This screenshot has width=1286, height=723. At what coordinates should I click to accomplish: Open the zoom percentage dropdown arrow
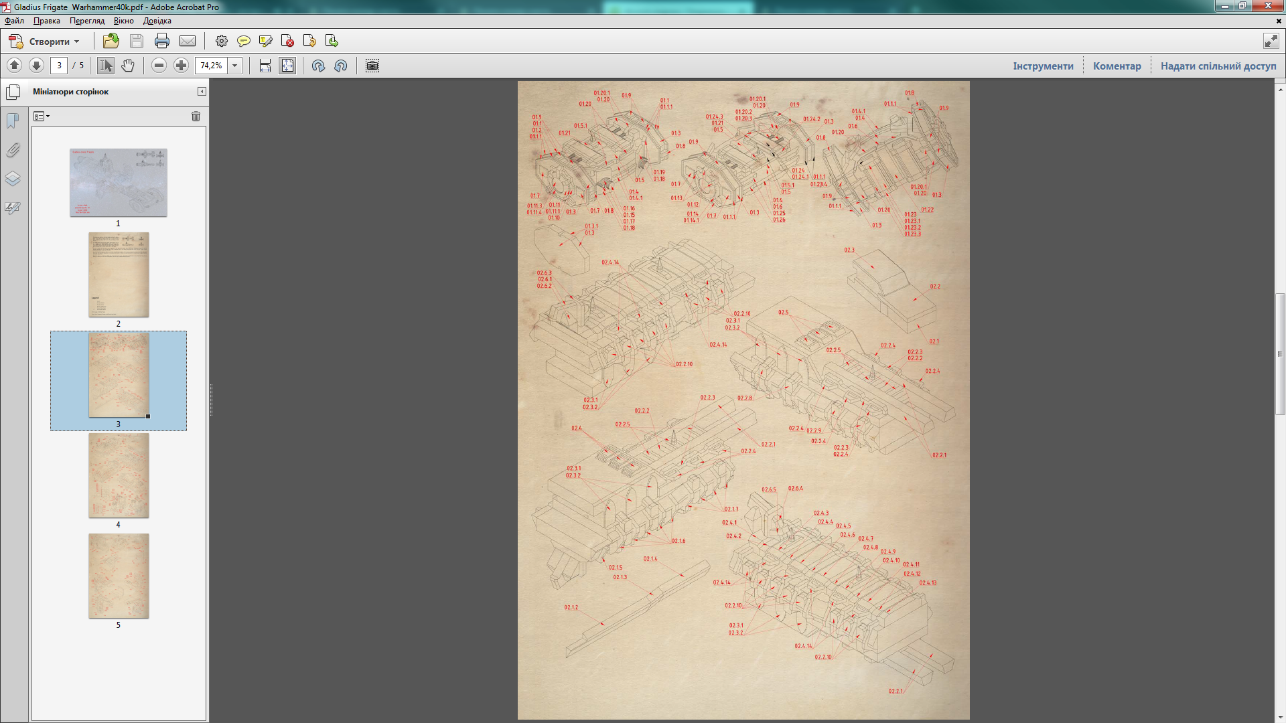coord(235,65)
